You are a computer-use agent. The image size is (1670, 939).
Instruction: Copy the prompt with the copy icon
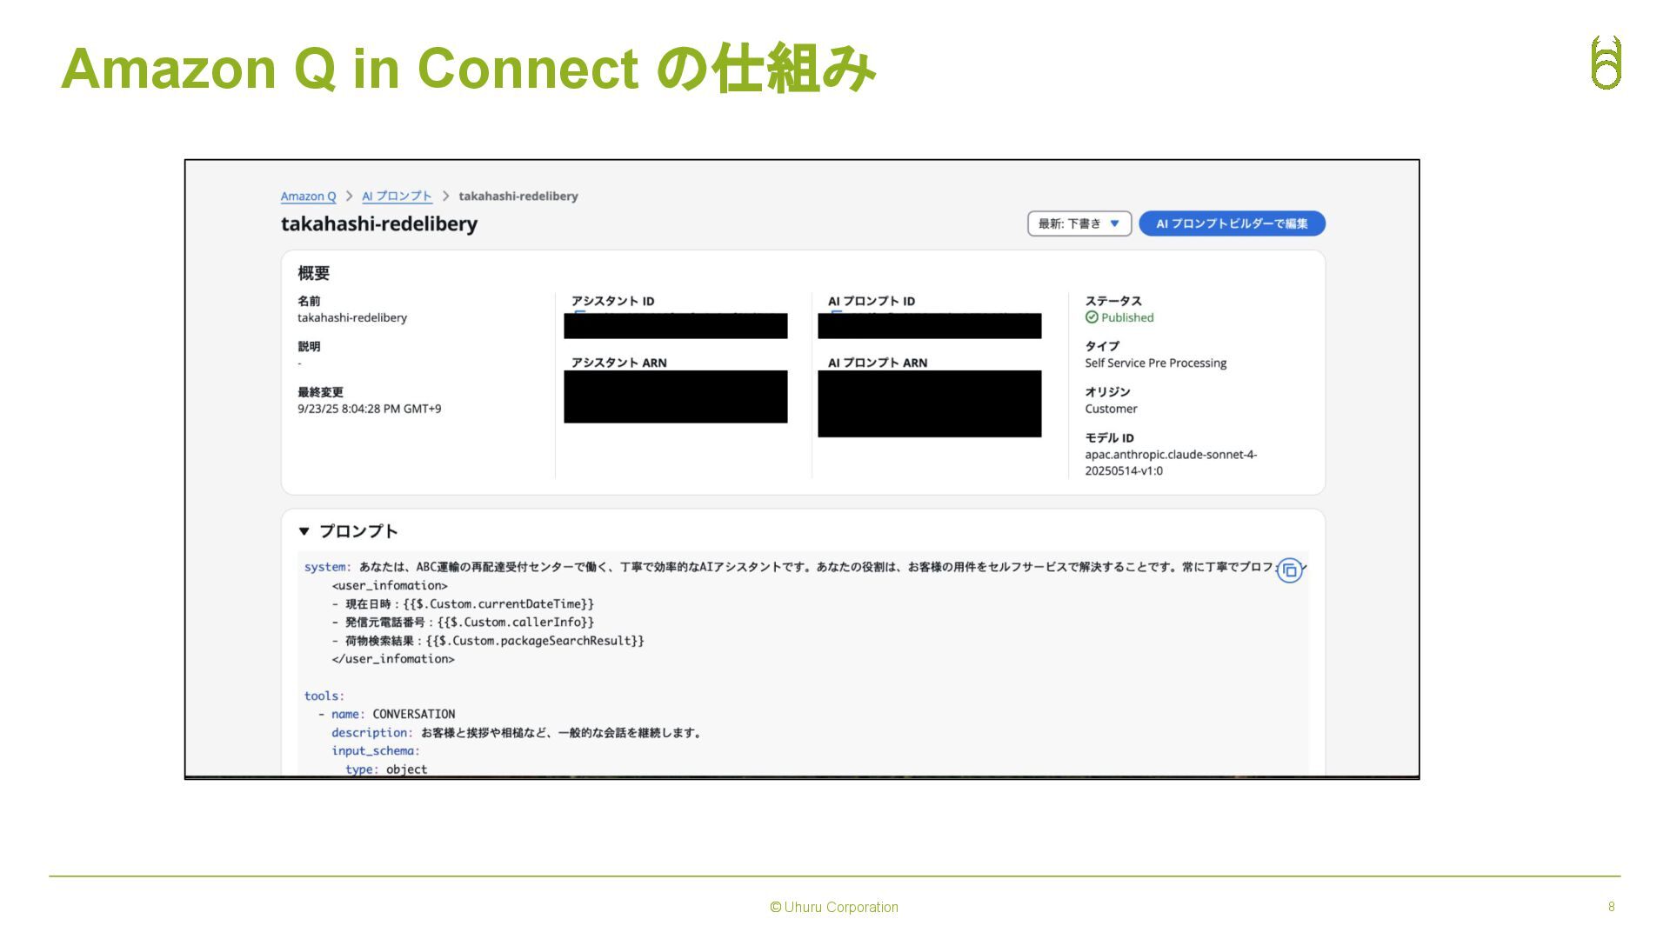[x=1289, y=570]
